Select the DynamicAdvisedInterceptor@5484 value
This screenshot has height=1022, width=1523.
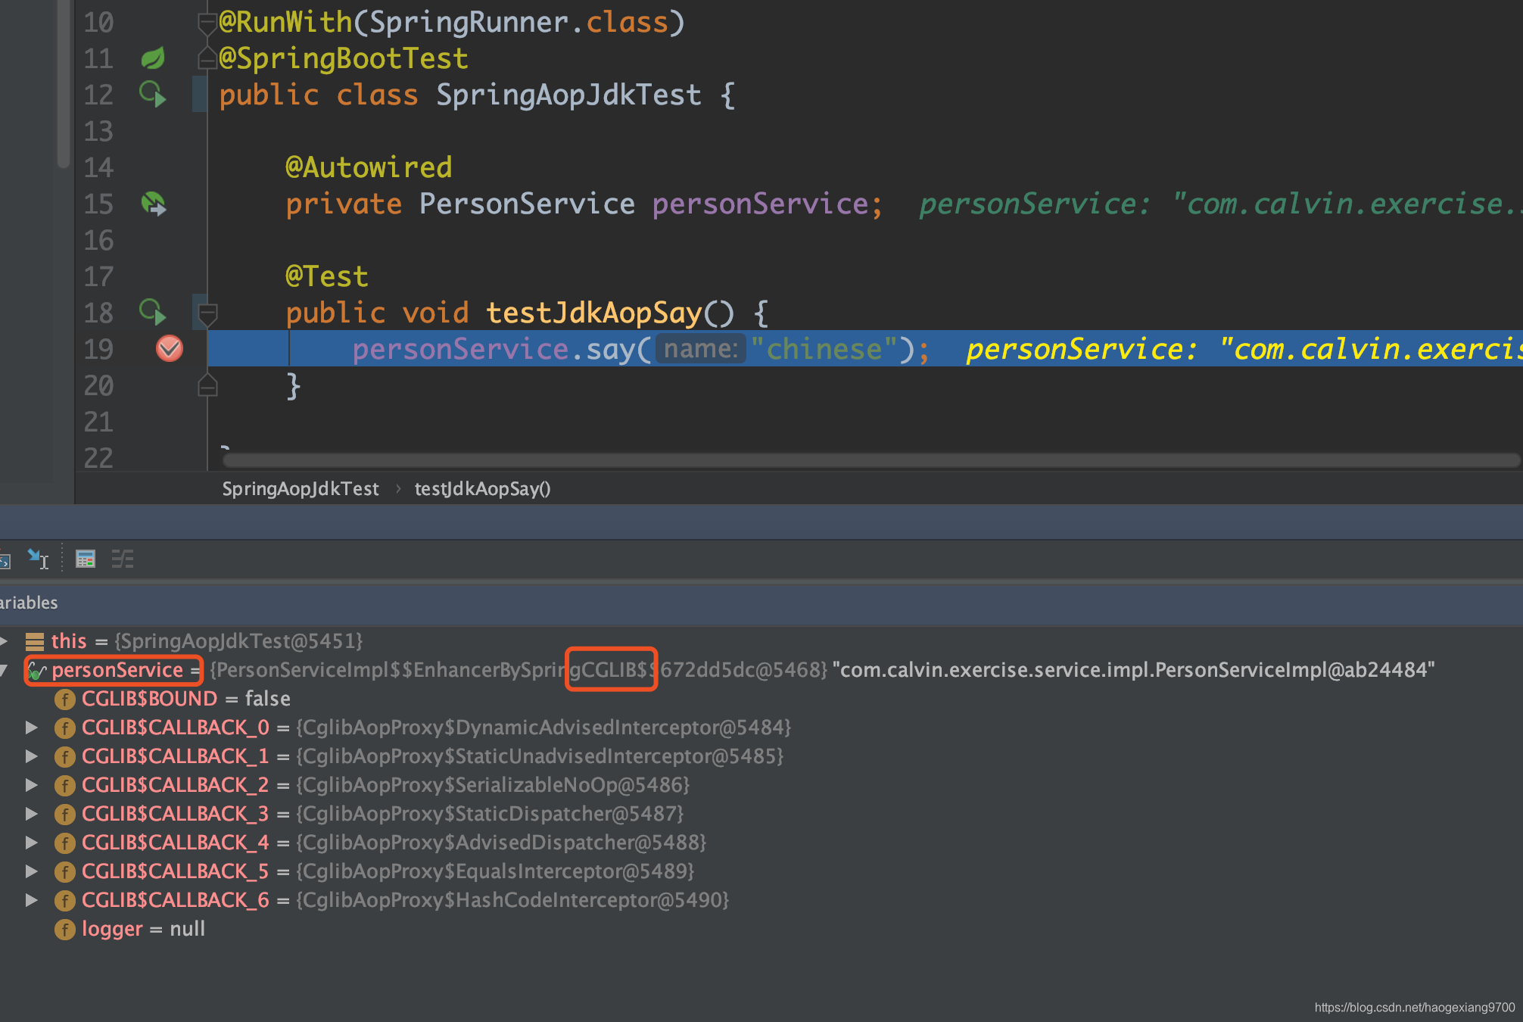[x=543, y=728]
